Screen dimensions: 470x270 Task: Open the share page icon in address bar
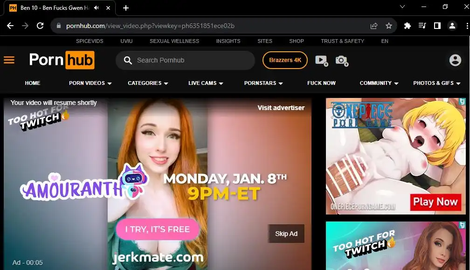pos(374,26)
